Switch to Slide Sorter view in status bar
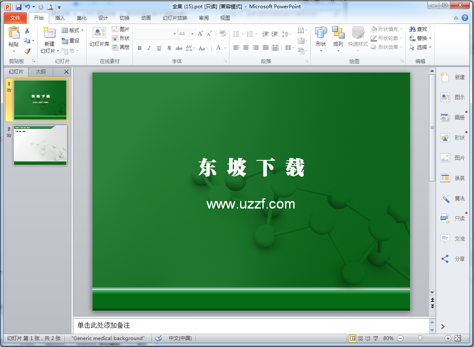Image resolution: width=474 pixels, height=347 pixels. click(x=360, y=338)
